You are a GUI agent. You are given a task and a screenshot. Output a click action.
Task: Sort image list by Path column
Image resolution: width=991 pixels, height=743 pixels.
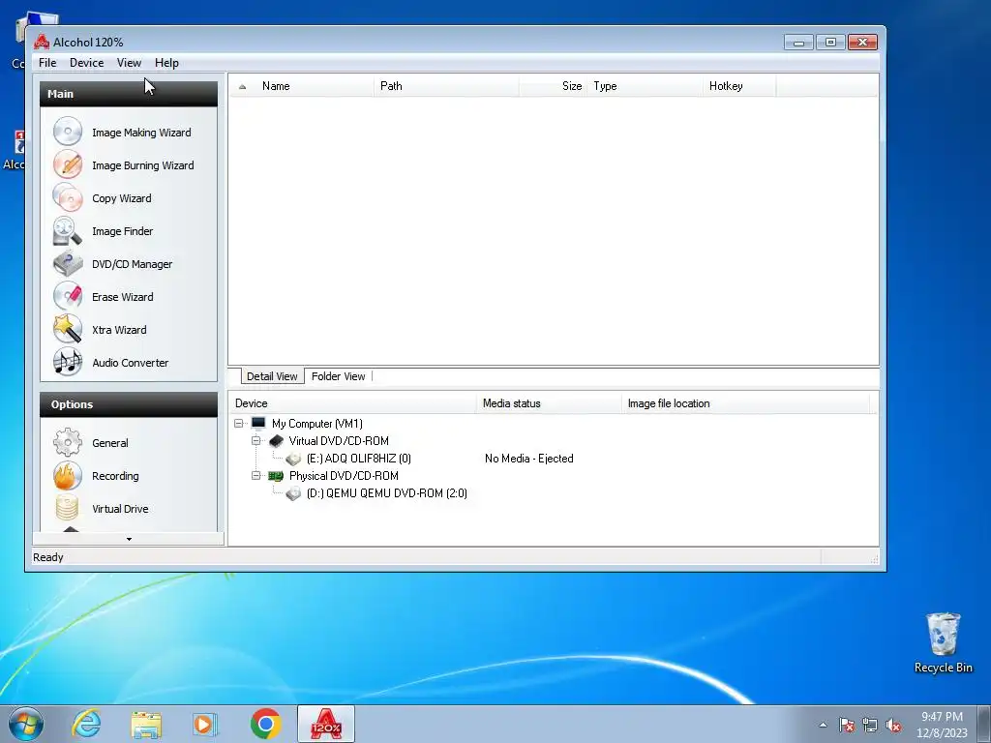[x=446, y=86]
